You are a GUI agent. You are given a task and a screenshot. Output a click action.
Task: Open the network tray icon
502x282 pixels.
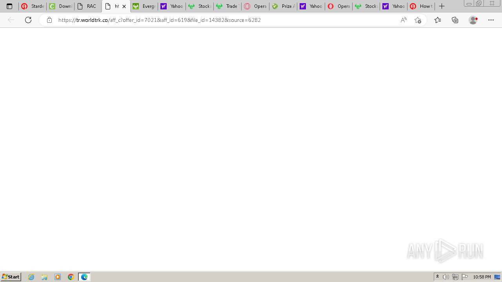(455, 277)
